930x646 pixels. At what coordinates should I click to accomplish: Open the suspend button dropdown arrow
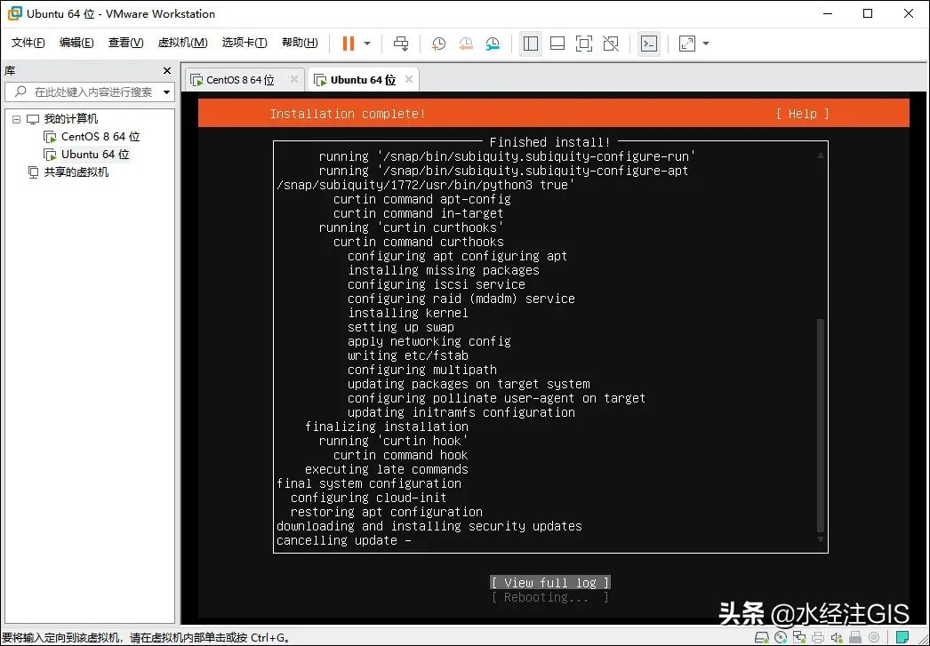[366, 43]
